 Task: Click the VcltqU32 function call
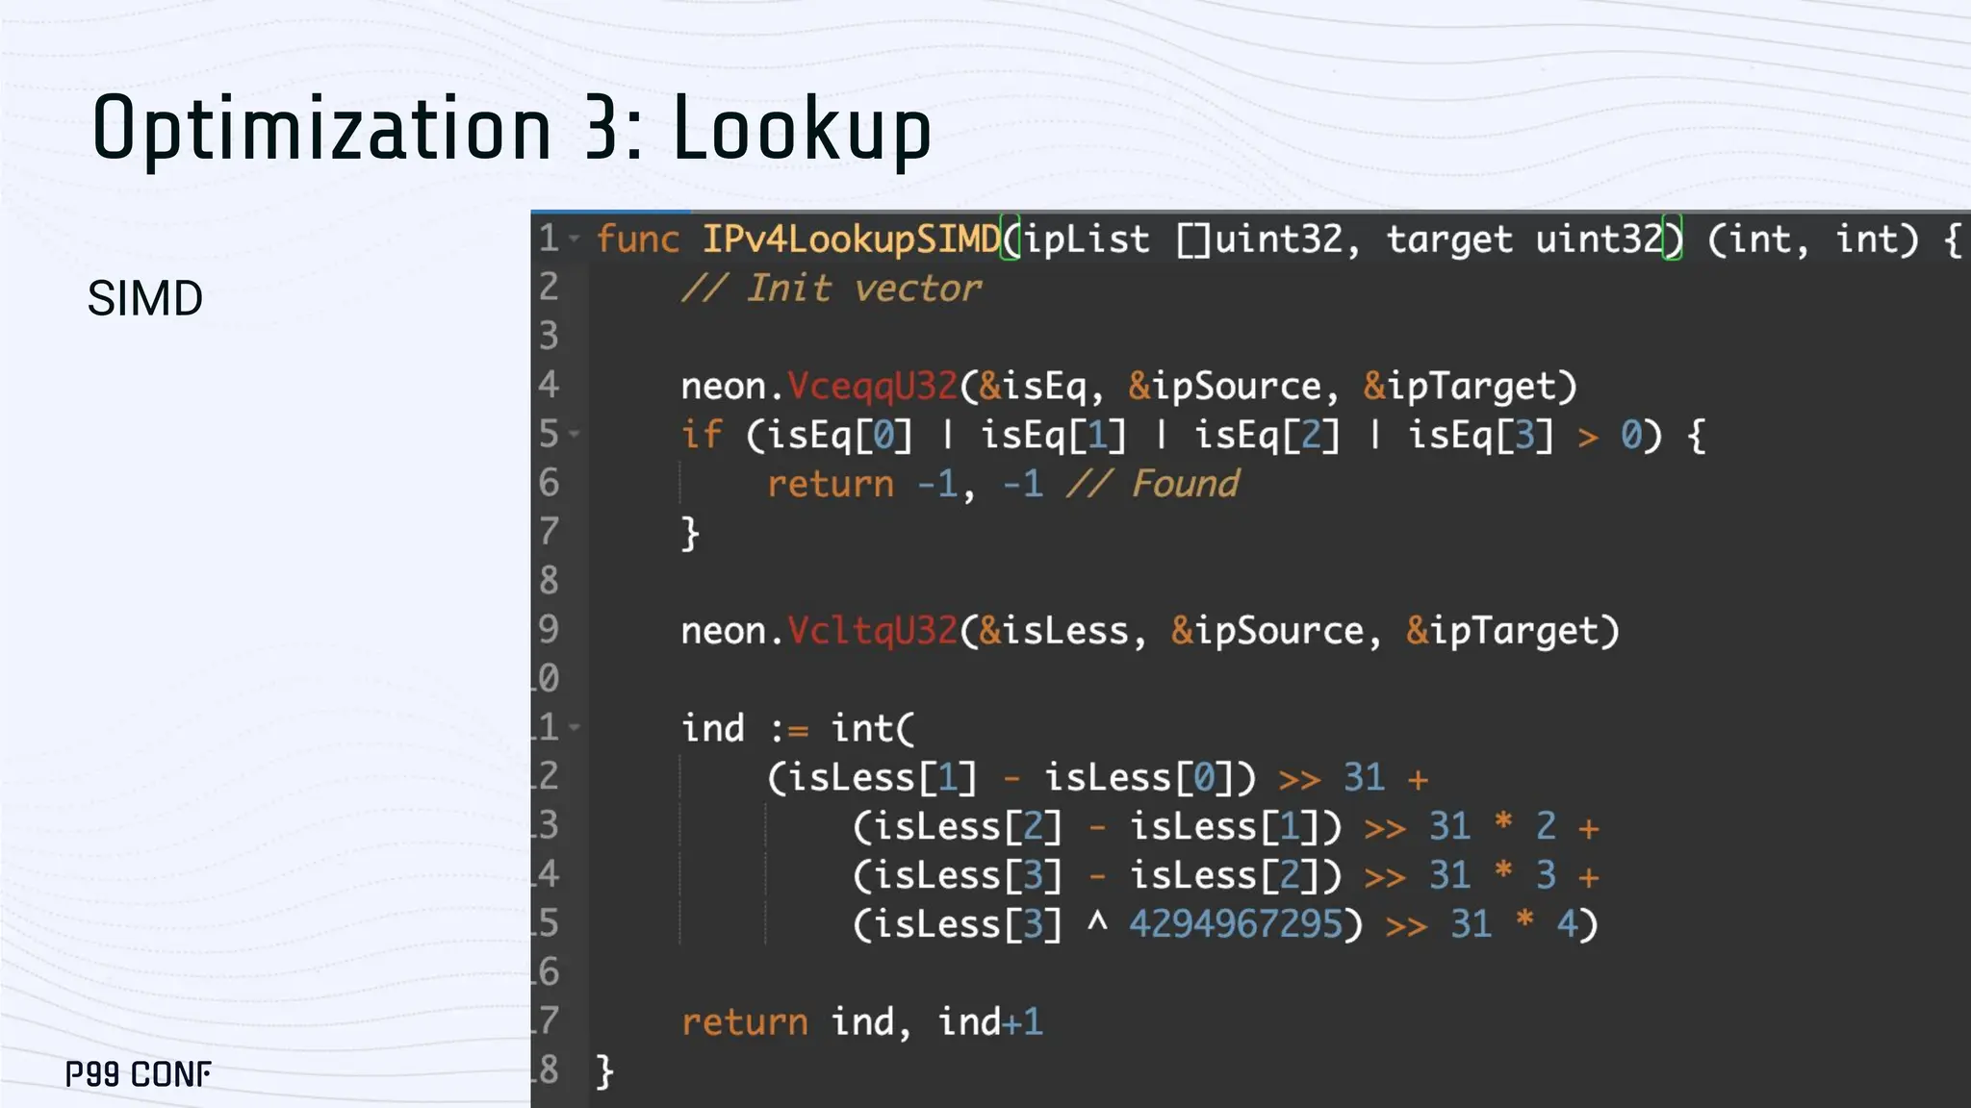[872, 631]
